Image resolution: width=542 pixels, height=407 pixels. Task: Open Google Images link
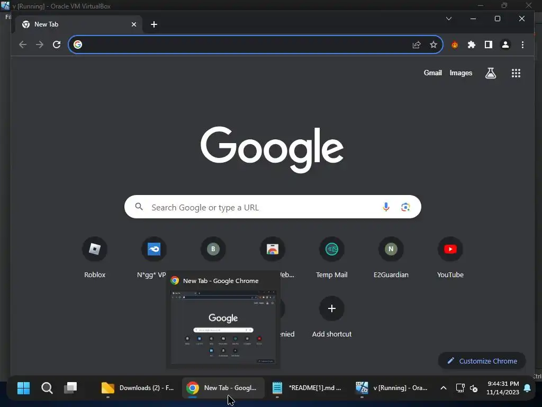tap(461, 73)
